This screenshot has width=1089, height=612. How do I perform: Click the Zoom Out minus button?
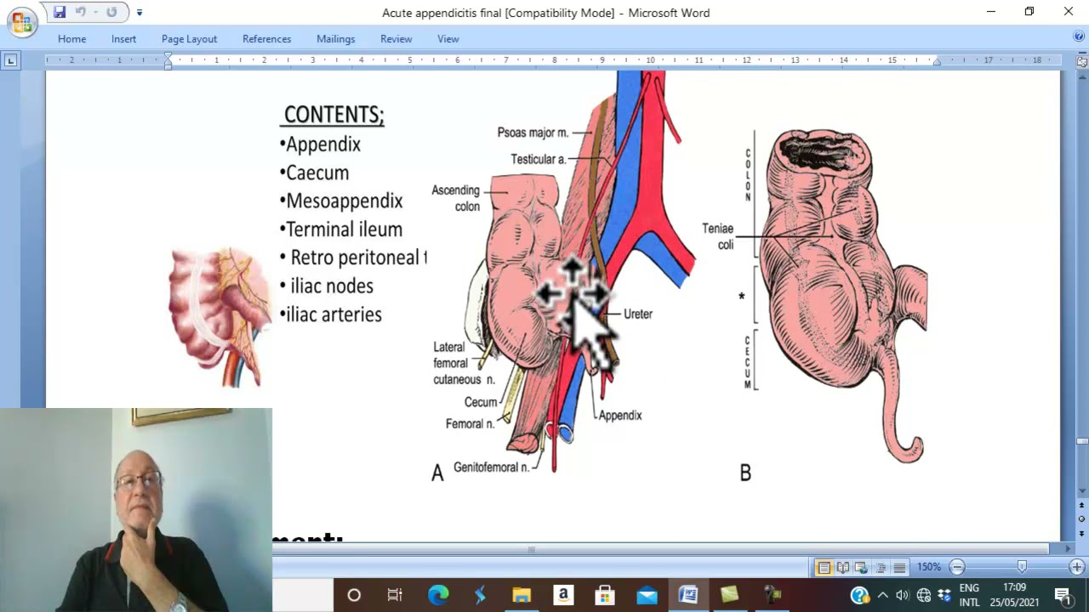(x=957, y=567)
